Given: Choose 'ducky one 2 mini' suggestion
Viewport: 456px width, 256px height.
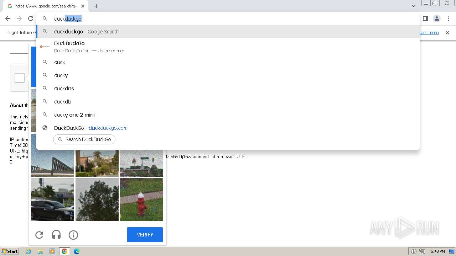Looking at the screenshot, I should (x=228, y=115).
